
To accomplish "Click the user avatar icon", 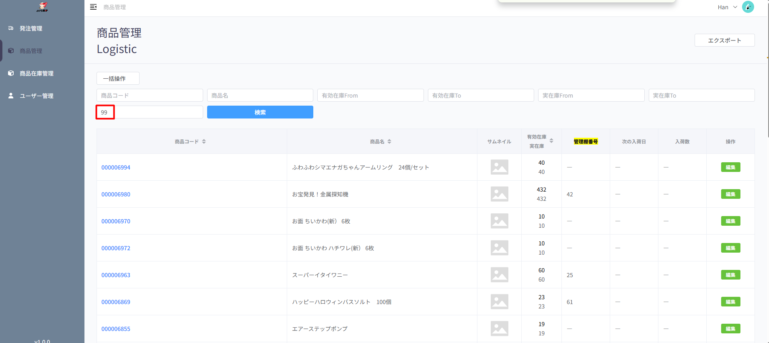I will (x=748, y=7).
